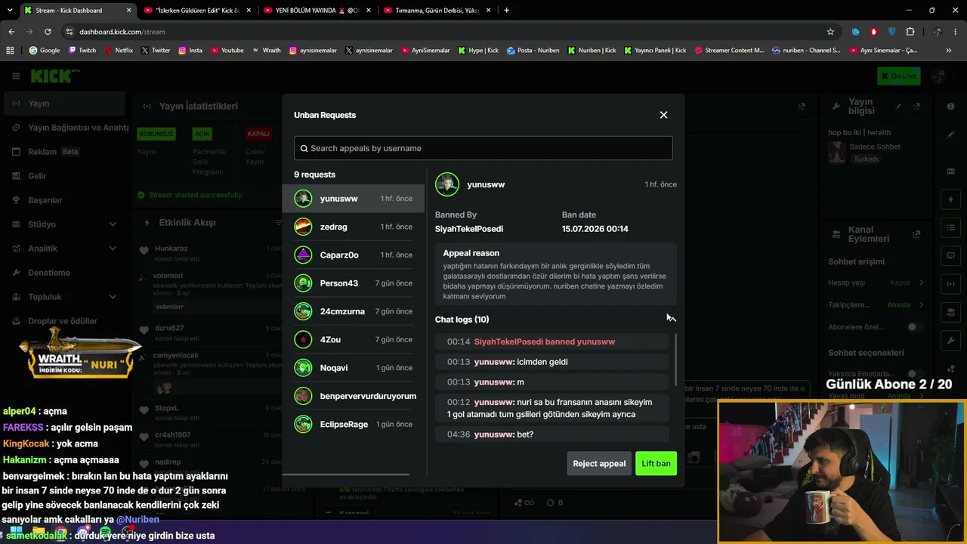Switch to the YENİ BÖLÜM YAYINDA tab
This screenshot has height=544, width=967.
[317, 11]
